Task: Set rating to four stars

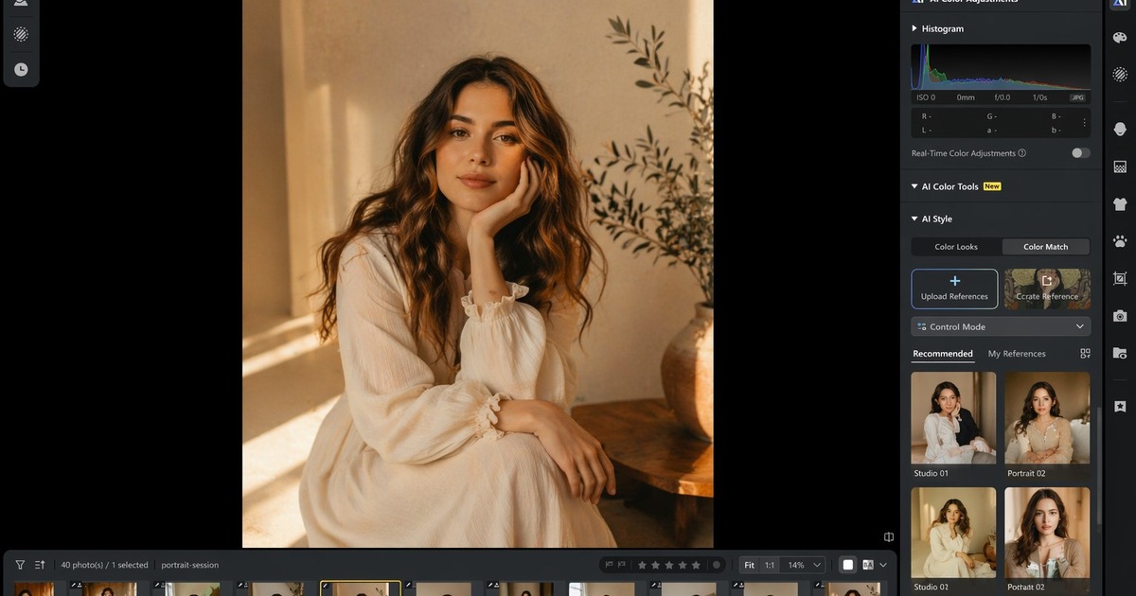Action: click(683, 565)
